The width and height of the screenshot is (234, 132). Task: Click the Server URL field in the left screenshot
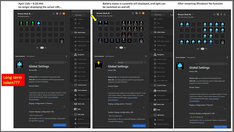pos(47,73)
